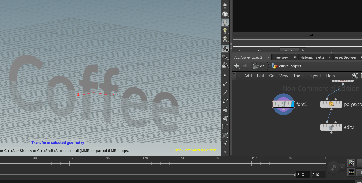
Task: Open the Tools menu in network editor
Action: click(x=298, y=76)
